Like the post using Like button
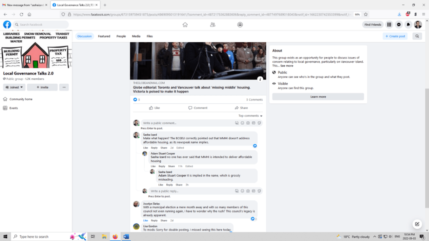The height and width of the screenshot is (241, 429). [154, 108]
